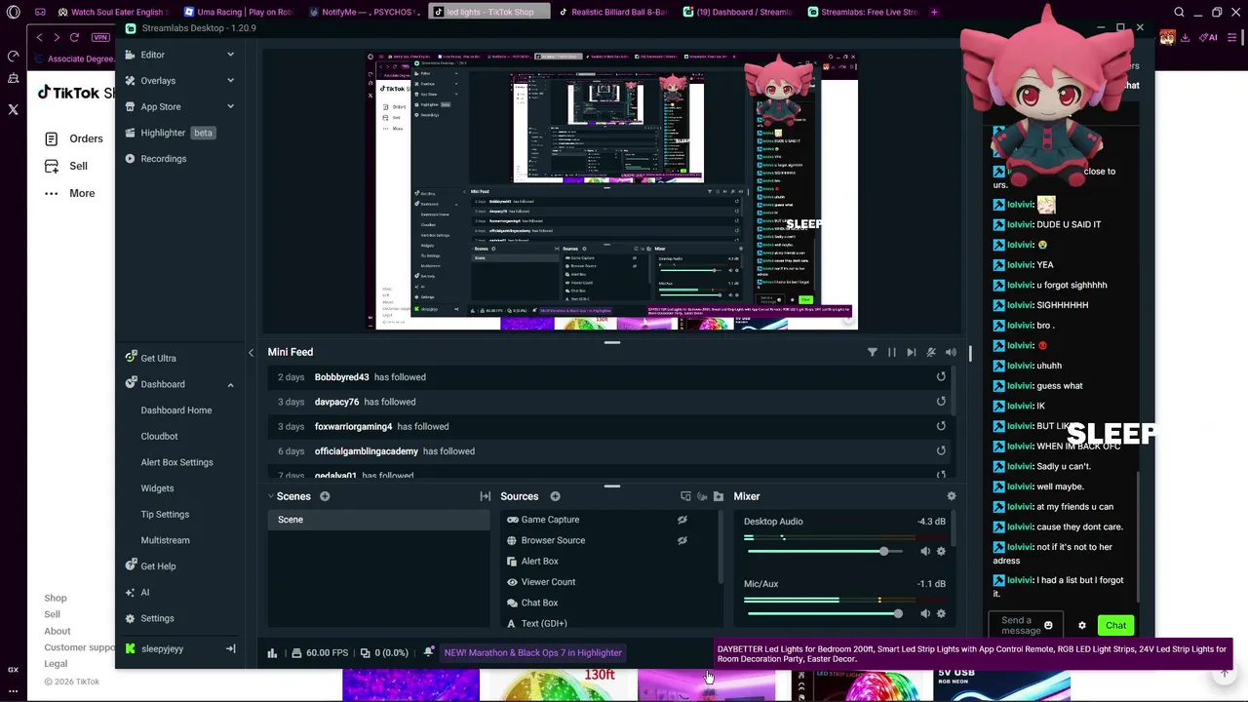Skip the current alert in Mini Feed
Image resolution: width=1248 pixels, height=702 pixels.
tap(911, 352)
